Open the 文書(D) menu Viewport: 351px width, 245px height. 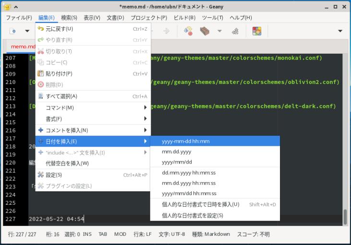click(115, 18)
